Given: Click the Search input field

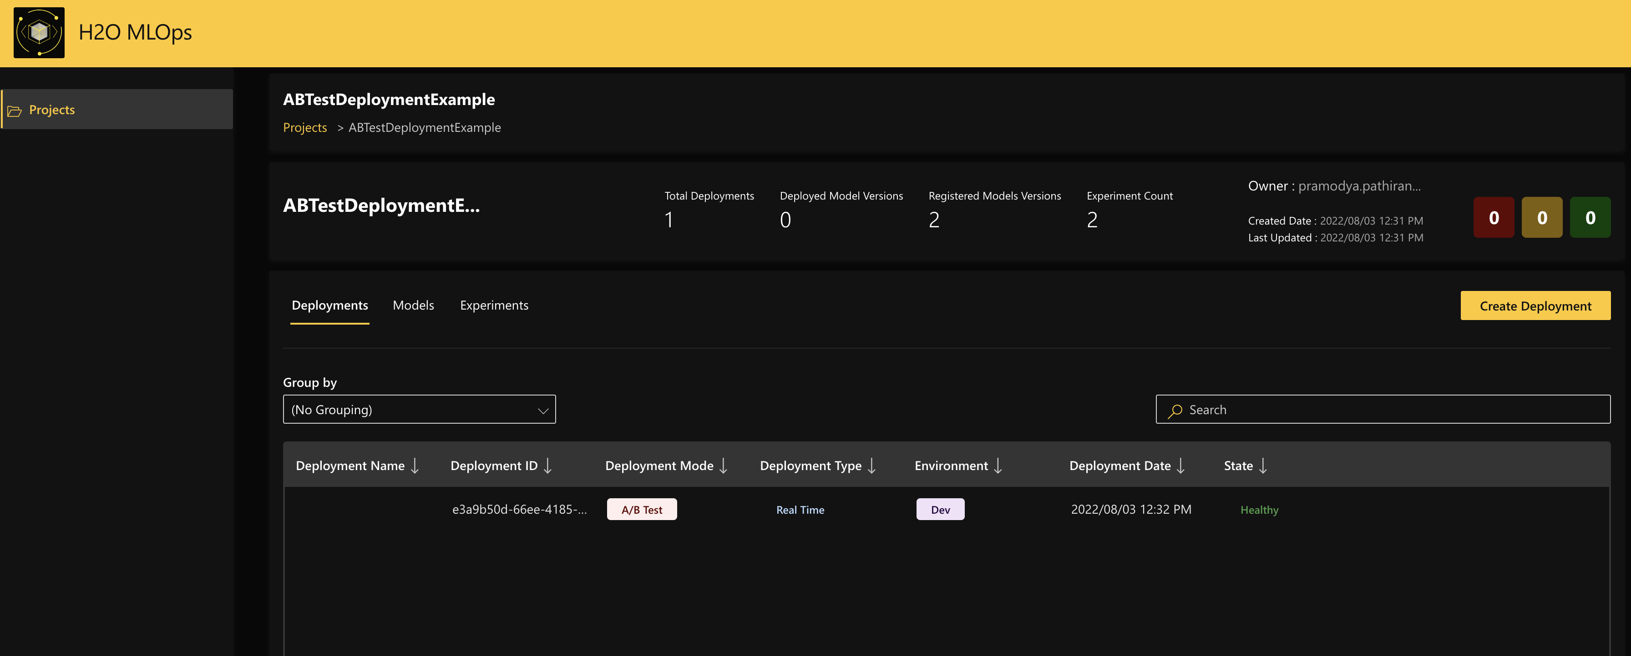Looking at the screenshot, I should click(x=1383, y=410).
